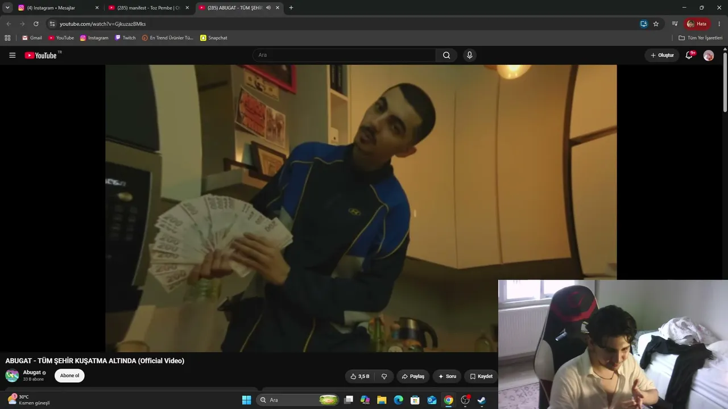This screenshot has width=728, height=409.
Task: Launch File Explorer from the taskbar
Action: (x=382, y=400)
